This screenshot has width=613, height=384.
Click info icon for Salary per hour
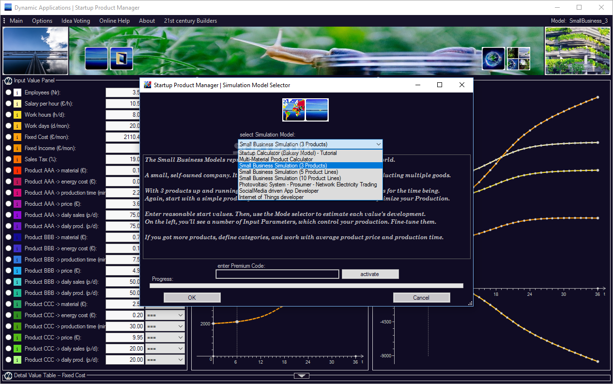(x=17, y=104)
